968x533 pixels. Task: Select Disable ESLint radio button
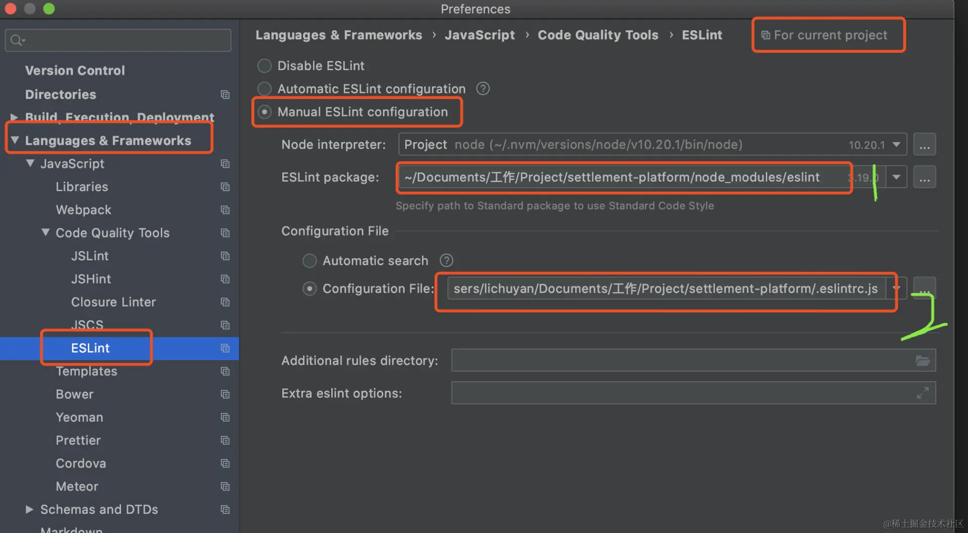pyautogui.click(x=265, y=66)
